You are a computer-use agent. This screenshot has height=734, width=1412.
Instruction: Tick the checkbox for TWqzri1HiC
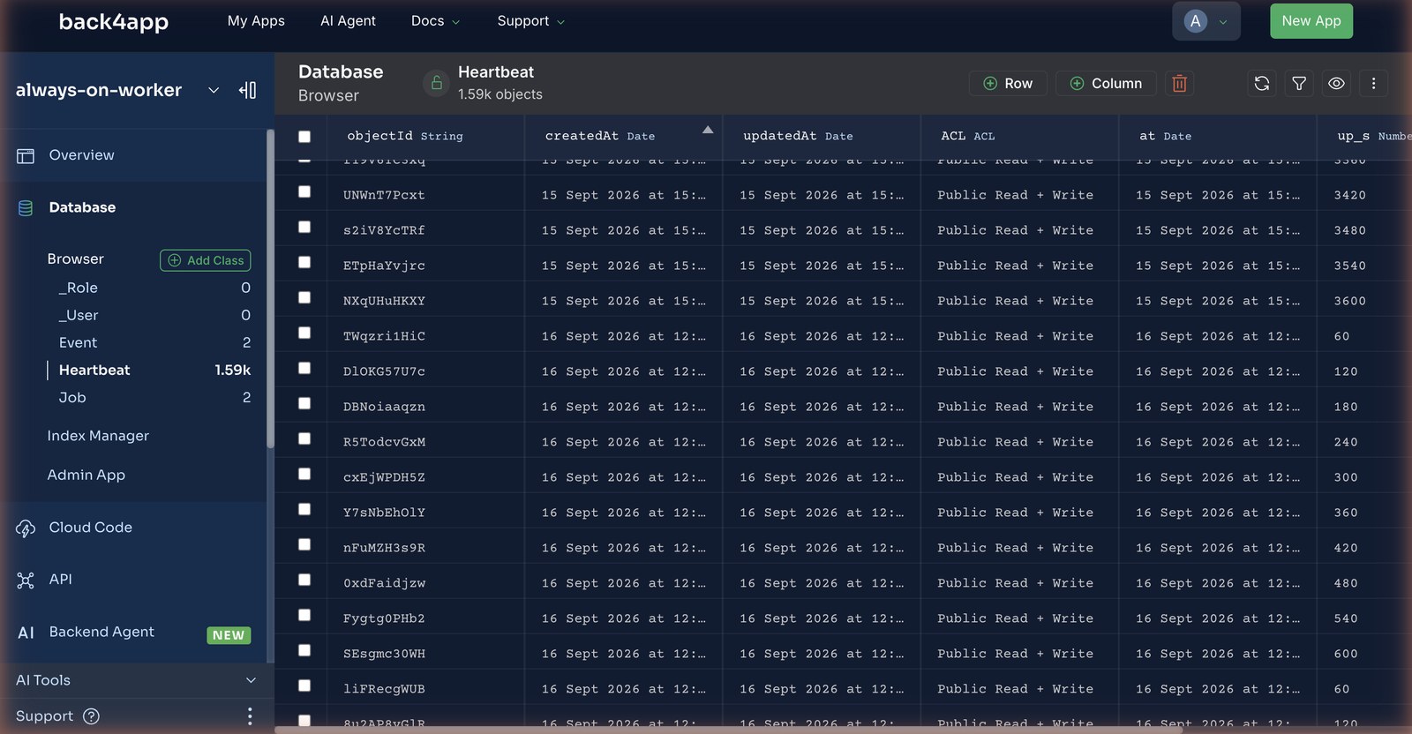304,333
